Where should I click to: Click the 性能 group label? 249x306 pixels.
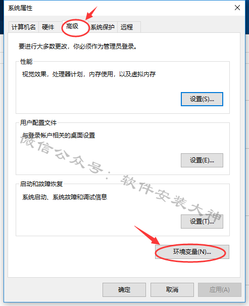[x=26, y=62]
